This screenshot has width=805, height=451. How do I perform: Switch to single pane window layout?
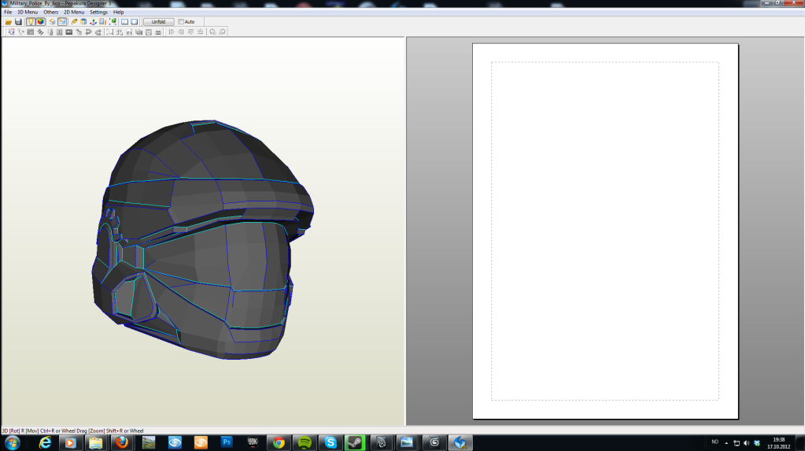tap(134, 21)
